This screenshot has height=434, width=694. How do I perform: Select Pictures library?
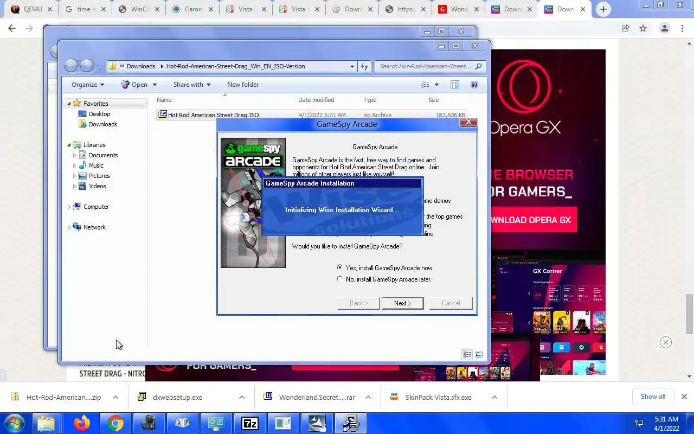click(x=99, y=176)
